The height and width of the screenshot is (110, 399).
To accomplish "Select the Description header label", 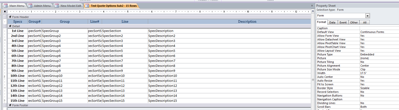I will 229,22.
